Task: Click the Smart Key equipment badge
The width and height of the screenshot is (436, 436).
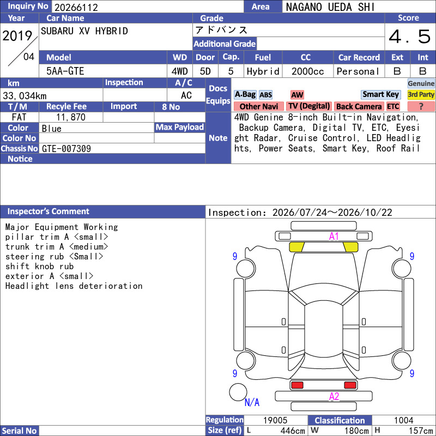Action: click(x=380, y=94)
